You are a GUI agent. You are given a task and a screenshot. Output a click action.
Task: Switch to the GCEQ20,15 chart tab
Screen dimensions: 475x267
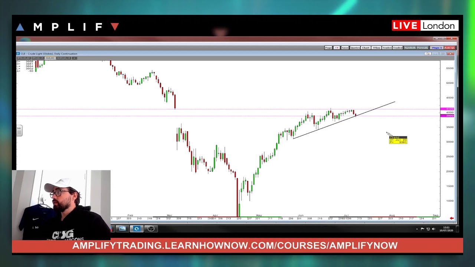pyautogui.click(x=63, y=58)
